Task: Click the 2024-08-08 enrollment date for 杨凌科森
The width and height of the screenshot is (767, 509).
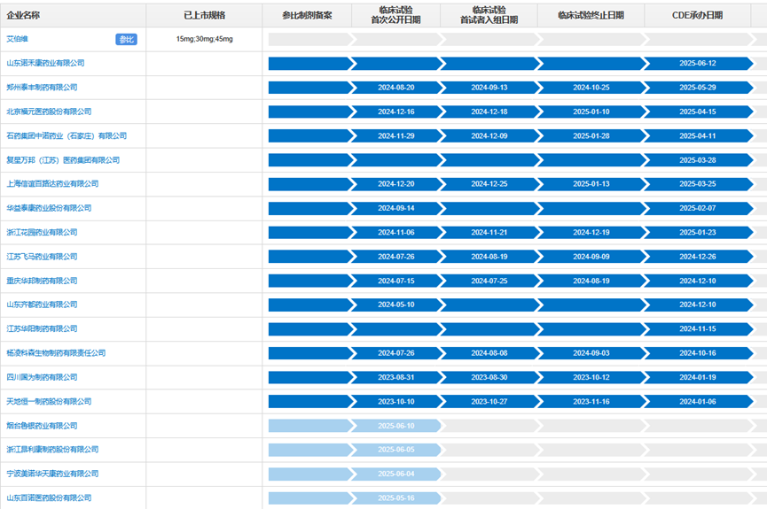Action: [x=489, y=353]
